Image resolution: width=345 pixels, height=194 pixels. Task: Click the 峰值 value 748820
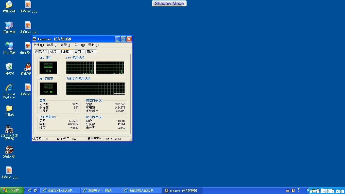[x=74, y=128]
